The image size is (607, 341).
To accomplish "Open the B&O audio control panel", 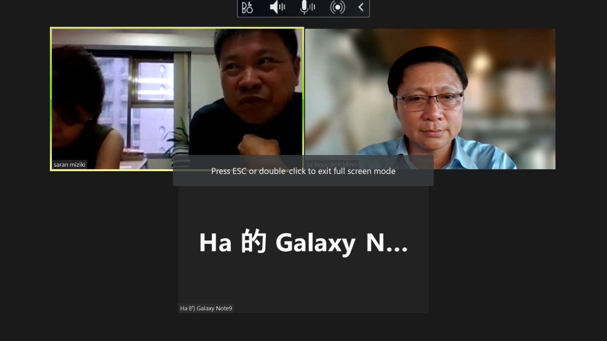I will [x=247, y=8].
